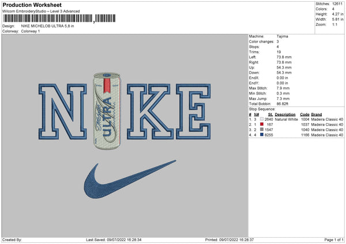The image size is (346, 244).
Task: Click the 'Stop Sequence:' heading
Action: [262, 109]
